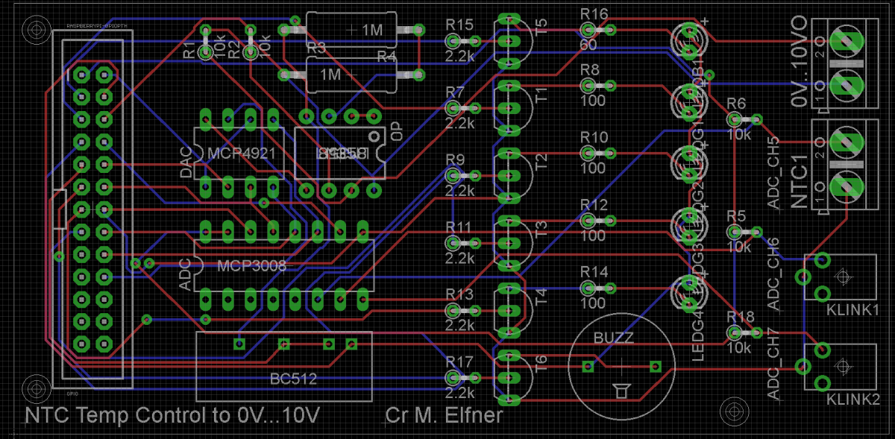Select the T6 transistor label

[541, 364]
